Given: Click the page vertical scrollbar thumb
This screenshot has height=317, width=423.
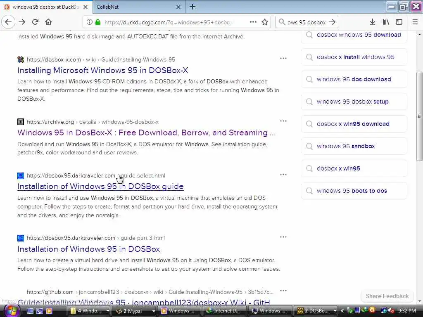Looking at the screenshot, I should click(x=420, y=116).
